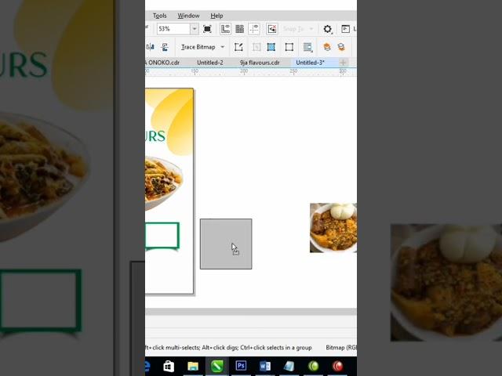
Task: Switch to the ONOKO.cdr document tab
Action: point(164,63)
